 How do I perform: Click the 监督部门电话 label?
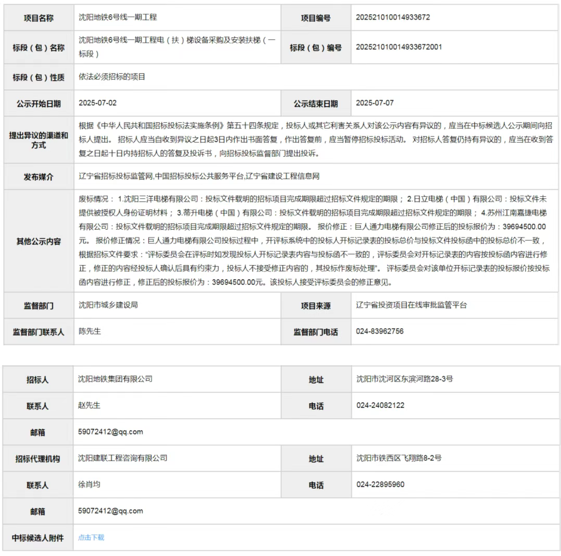point(316,332)
